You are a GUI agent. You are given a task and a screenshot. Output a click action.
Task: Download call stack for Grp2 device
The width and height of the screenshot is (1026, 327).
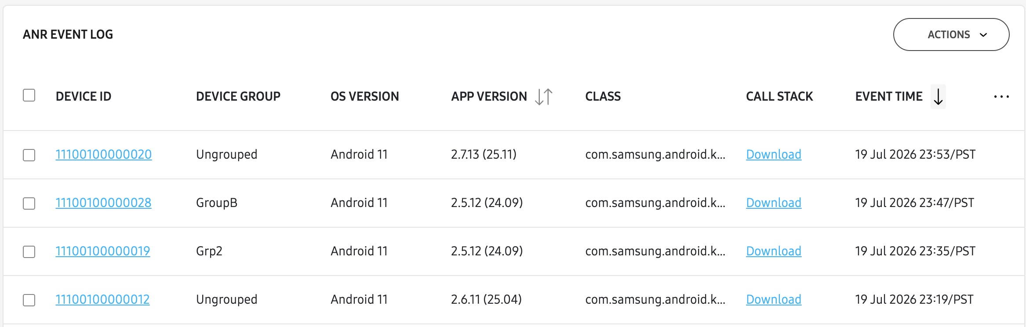(774, 251)
